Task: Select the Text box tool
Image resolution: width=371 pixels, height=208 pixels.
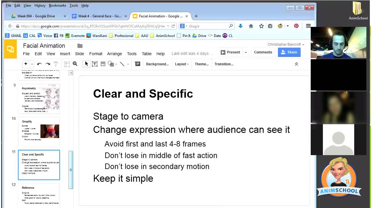Action: click(94, 64)
